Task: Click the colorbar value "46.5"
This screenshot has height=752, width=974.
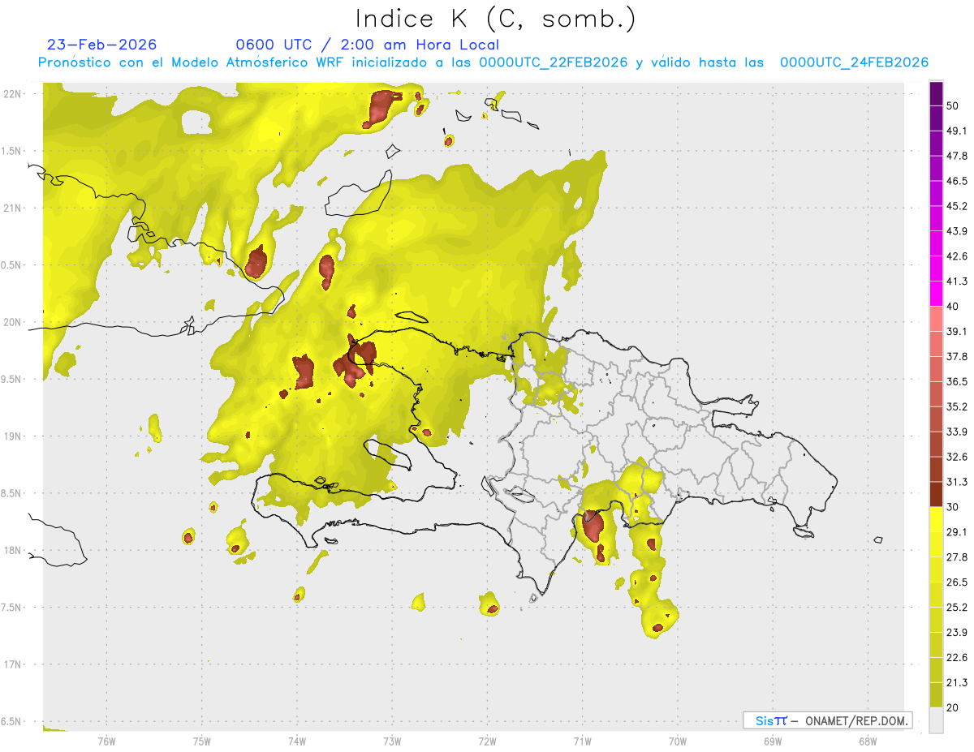Action: (957, 182)
